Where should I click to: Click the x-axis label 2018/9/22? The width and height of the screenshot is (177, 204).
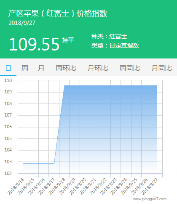[98, 186]
